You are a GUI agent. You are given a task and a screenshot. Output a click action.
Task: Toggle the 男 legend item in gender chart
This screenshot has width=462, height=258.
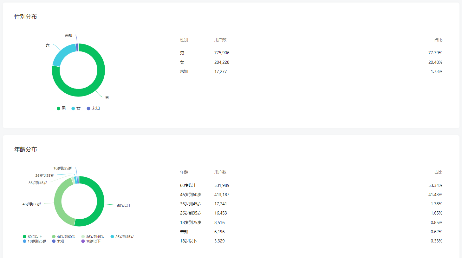click(x=61, y=109)
